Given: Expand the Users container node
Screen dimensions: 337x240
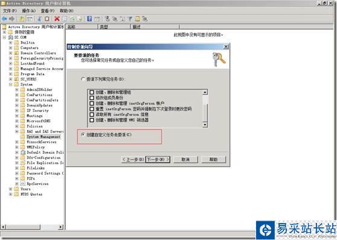Looking at the screenshot, I should coord(10,189).
